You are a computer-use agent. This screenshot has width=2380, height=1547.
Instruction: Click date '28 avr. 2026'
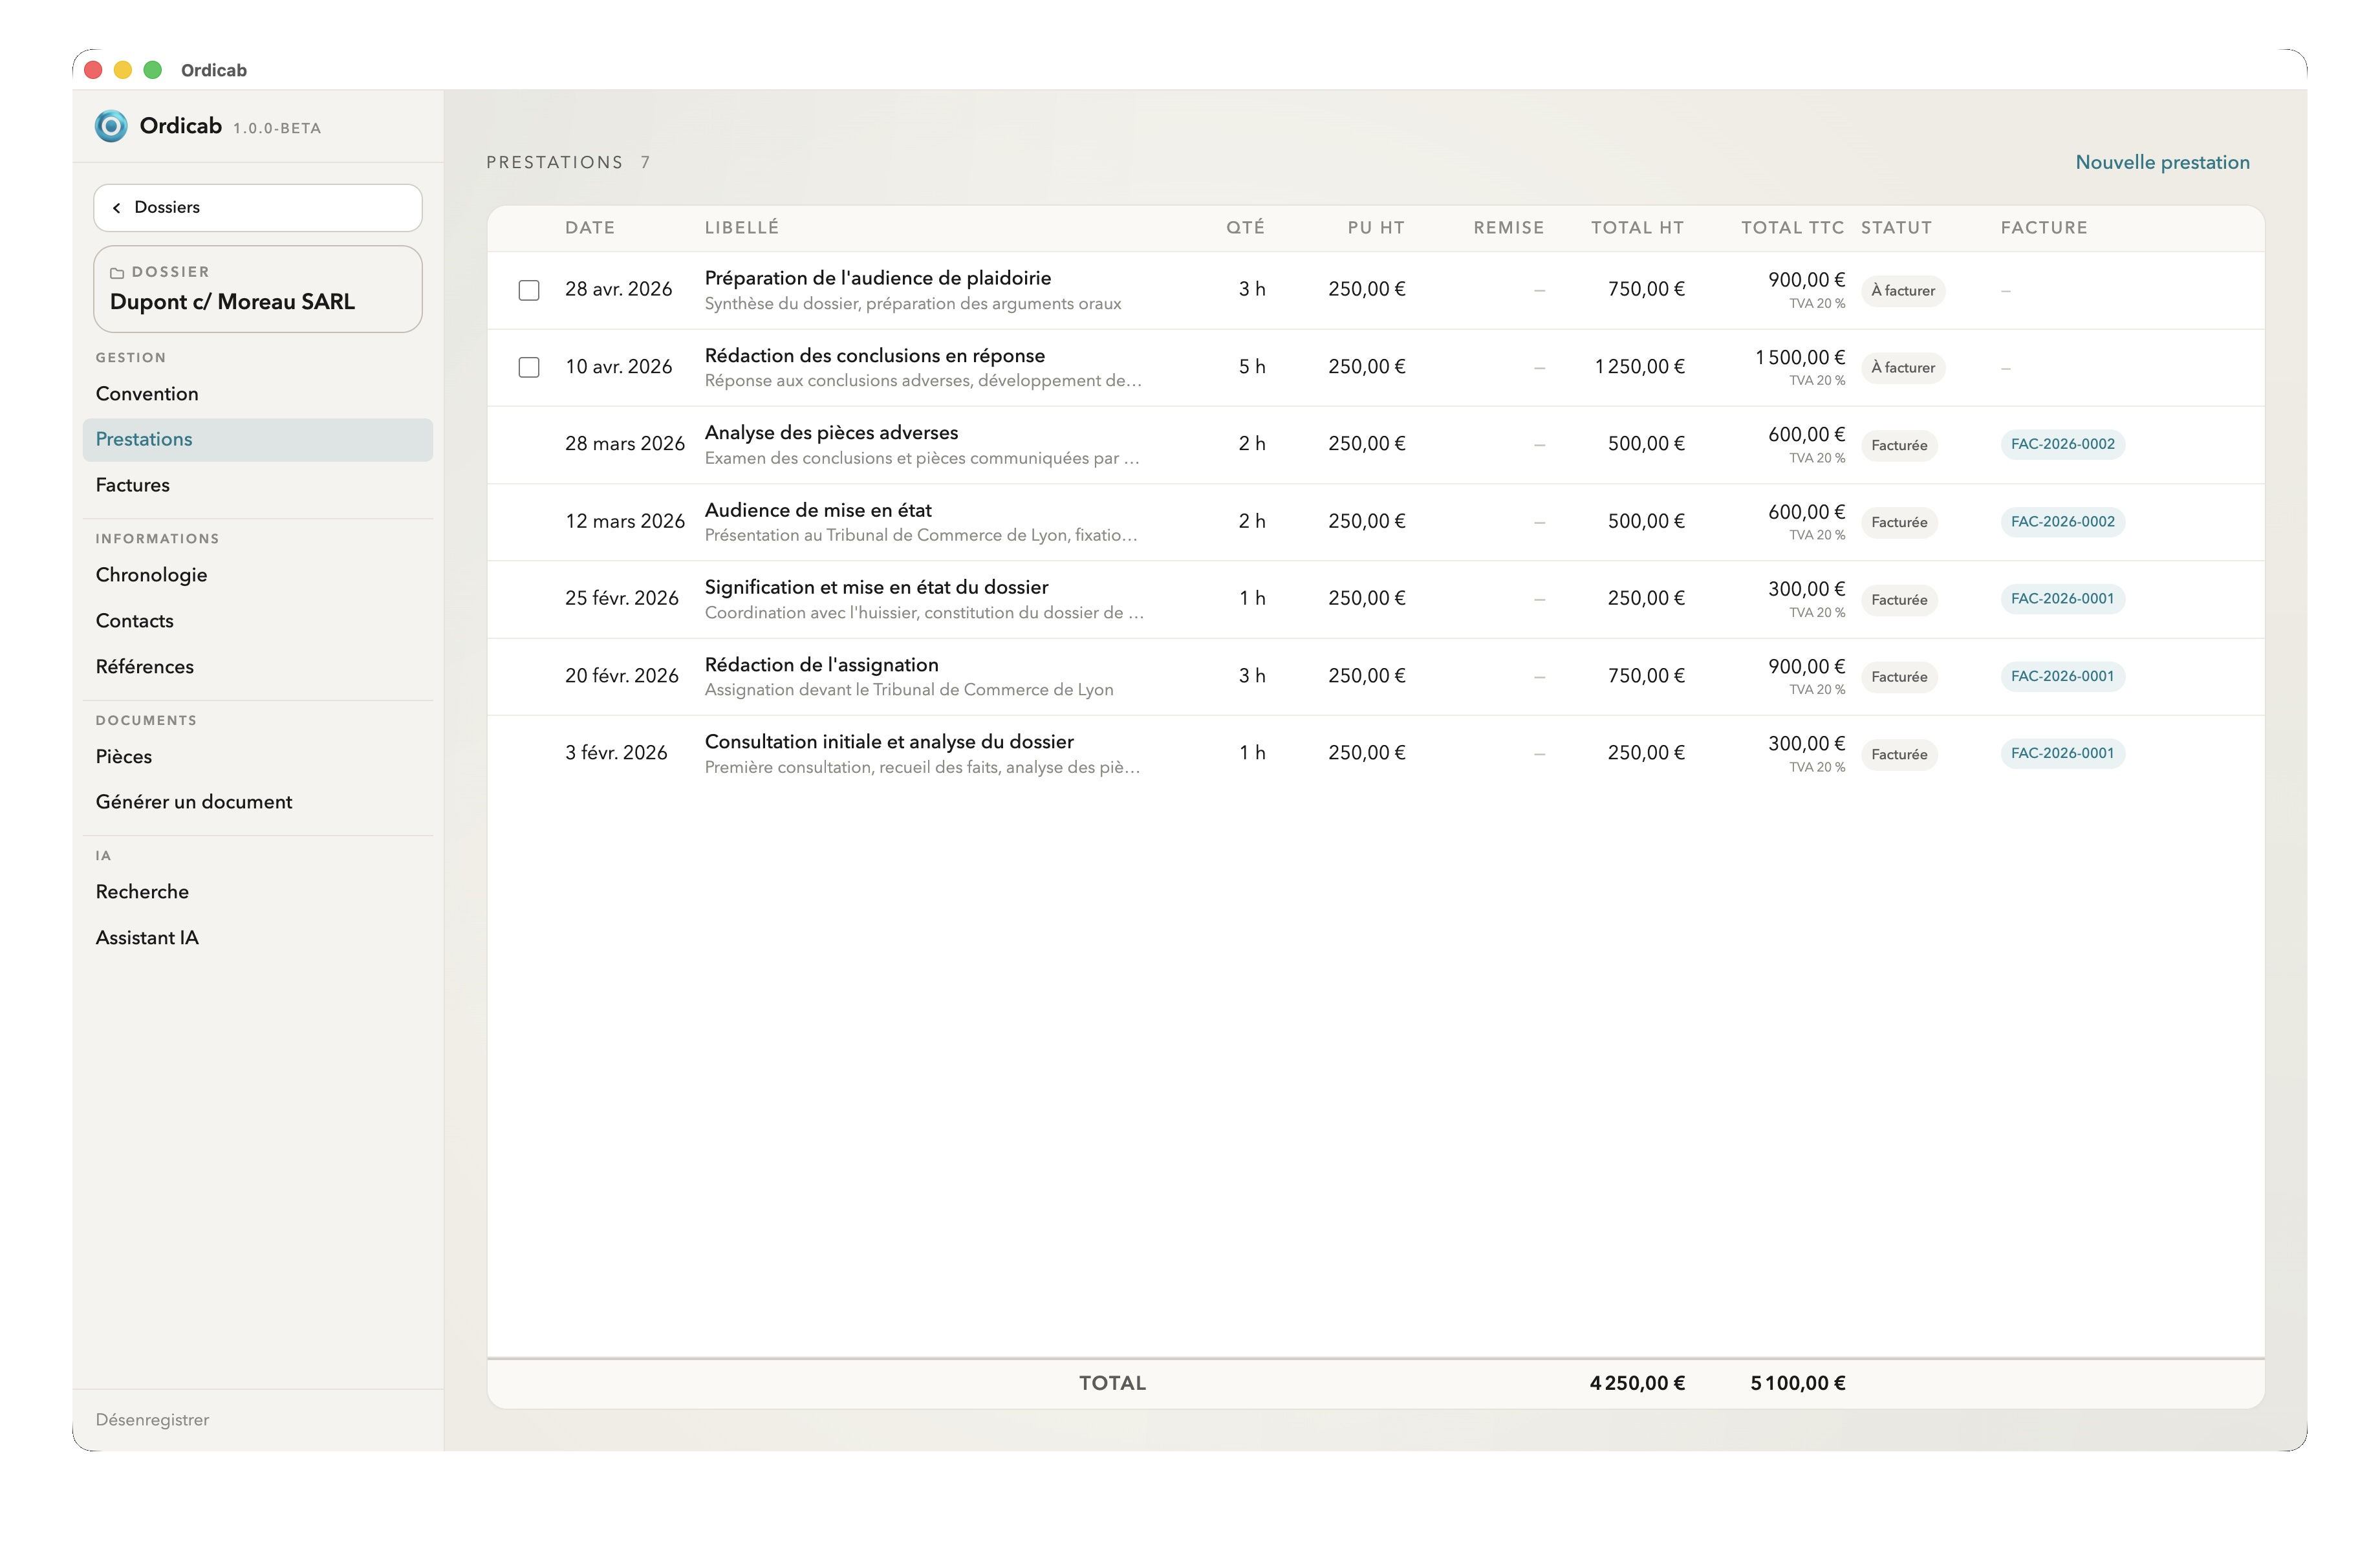618,289
